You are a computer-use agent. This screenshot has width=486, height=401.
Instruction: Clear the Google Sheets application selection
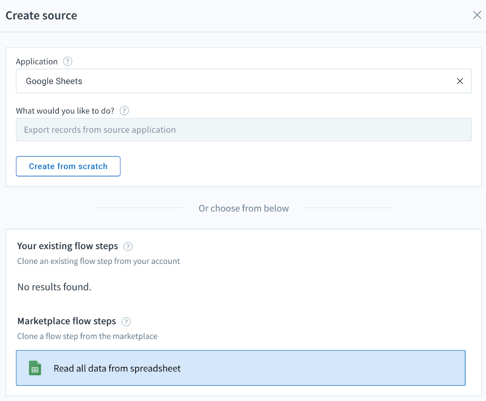tap(460, 81)
